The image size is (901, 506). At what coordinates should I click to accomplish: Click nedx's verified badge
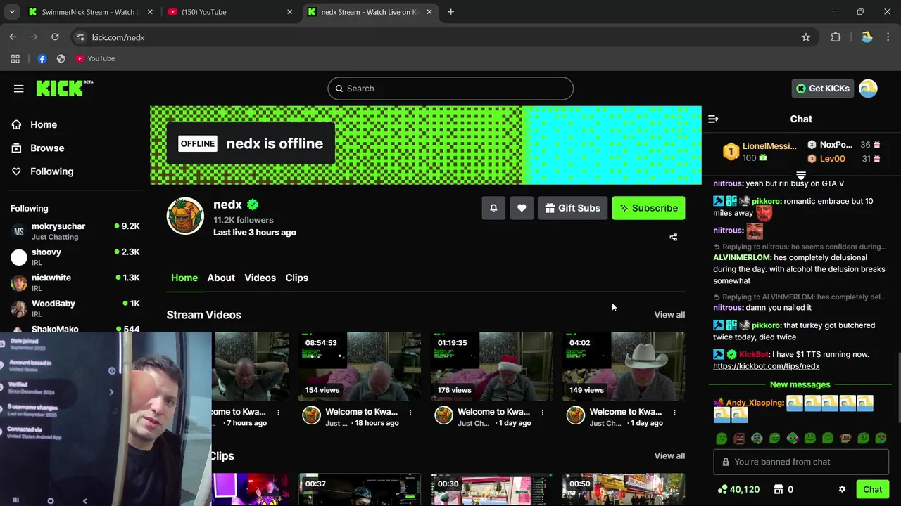click(253, 205)
